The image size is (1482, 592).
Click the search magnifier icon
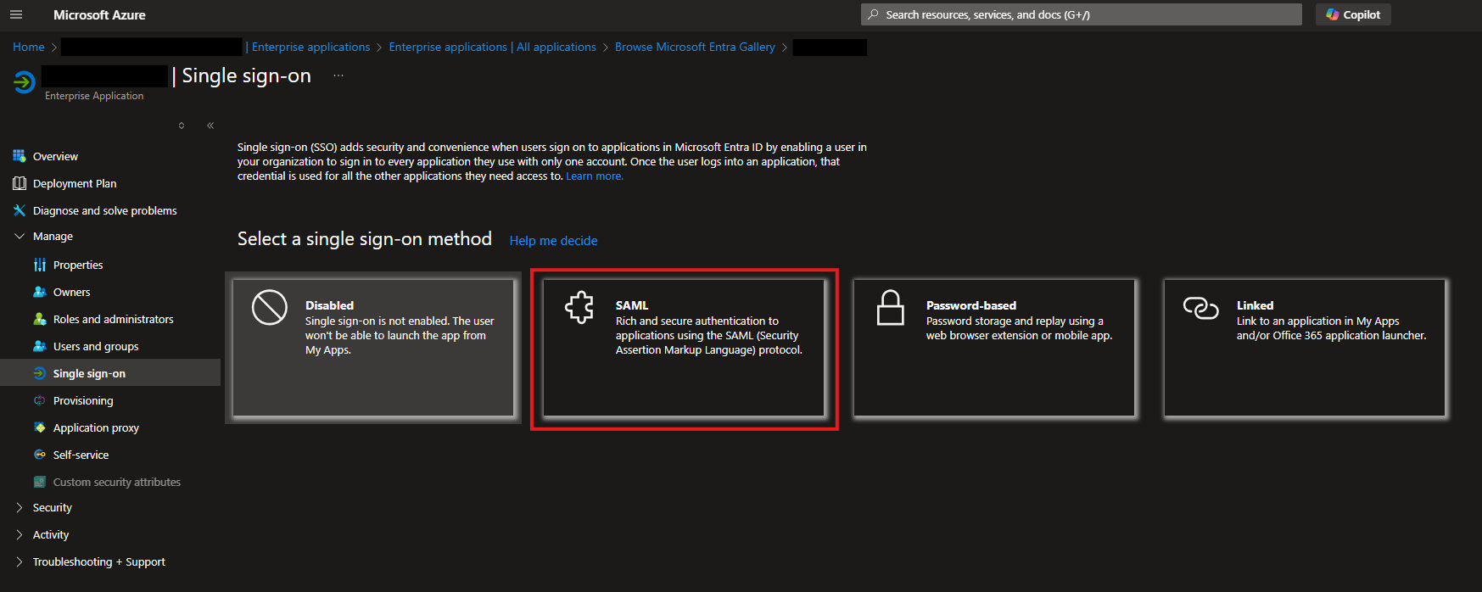tap(874, 14)
